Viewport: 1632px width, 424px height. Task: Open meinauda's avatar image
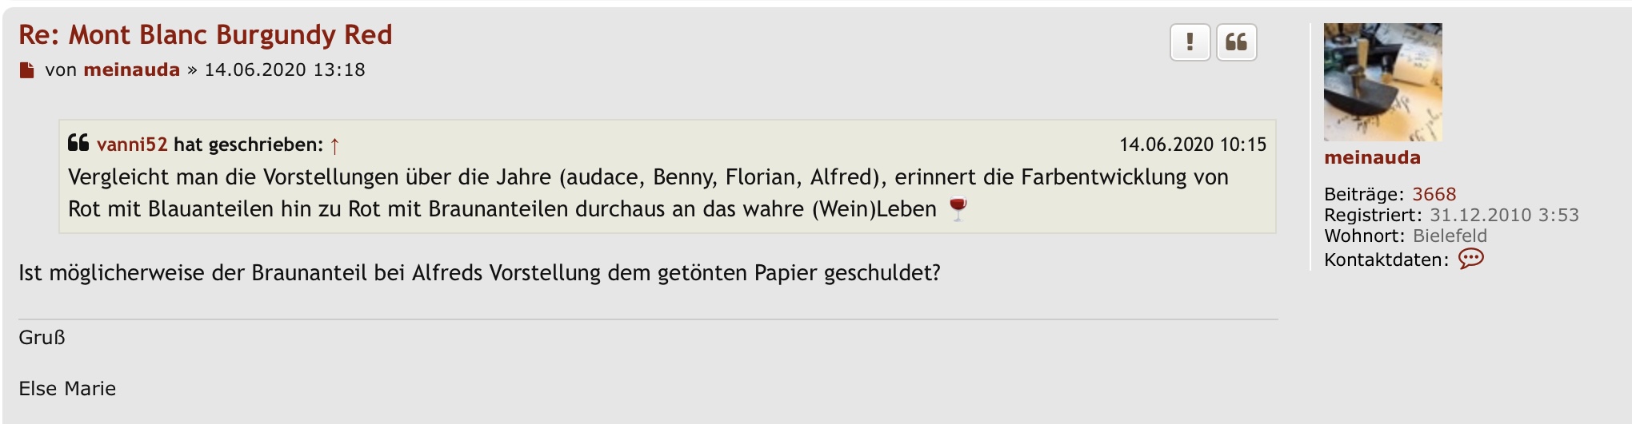click(1382, 82)
